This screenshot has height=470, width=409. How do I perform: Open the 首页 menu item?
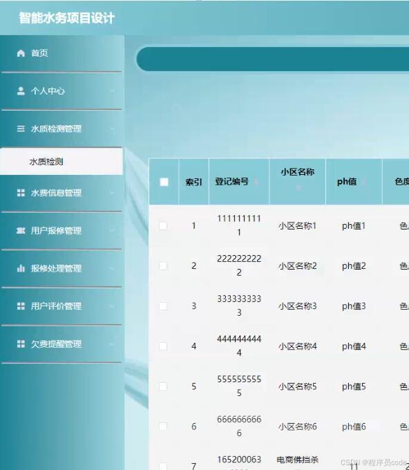click(x=61, y=53)
